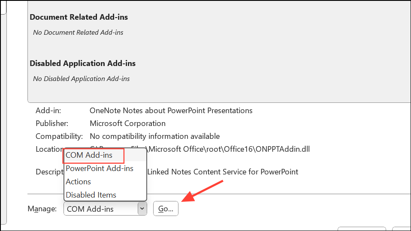Screen dimensions: 411x231
Task: Click 'No compatibility information available' text
Action: tap(154, 136)
